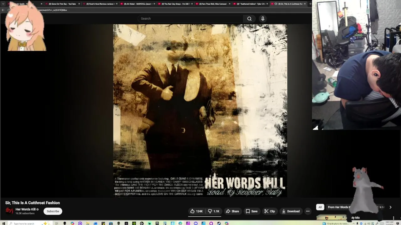Open a new browser tab
The height and width of the screenshot is (225, 401).
(310, 4)
